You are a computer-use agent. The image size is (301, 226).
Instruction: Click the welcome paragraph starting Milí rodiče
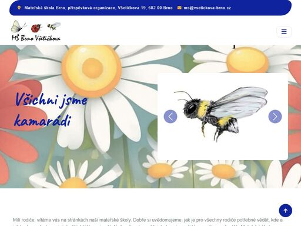148,222
